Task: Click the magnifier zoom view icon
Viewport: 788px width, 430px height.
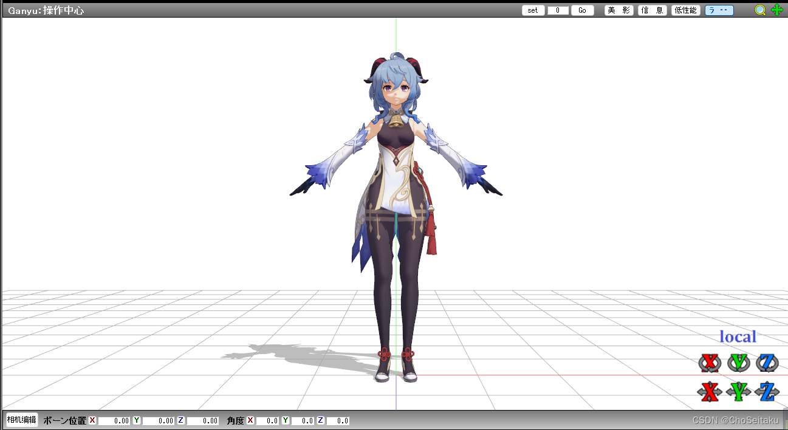Action: coord(760,10)
